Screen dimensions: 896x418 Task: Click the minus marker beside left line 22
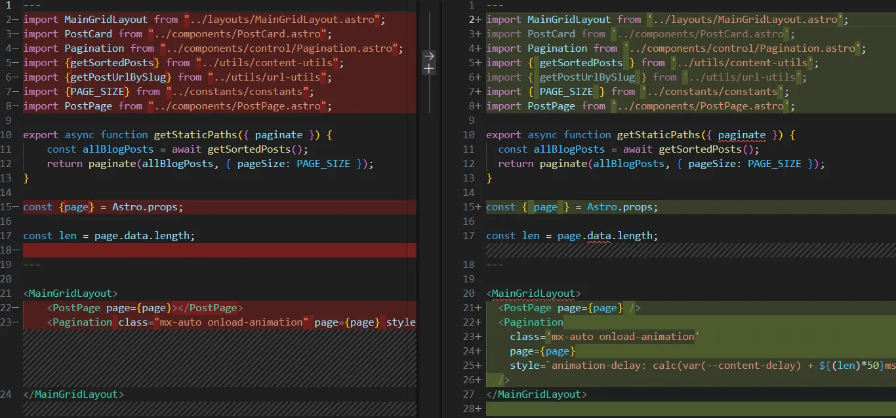15,308
